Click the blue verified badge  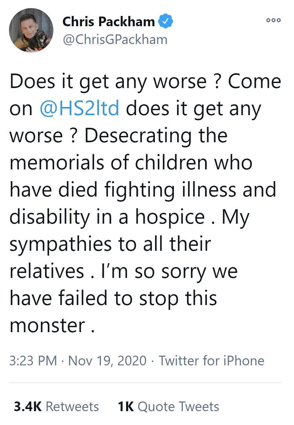[x=166, y=21]
